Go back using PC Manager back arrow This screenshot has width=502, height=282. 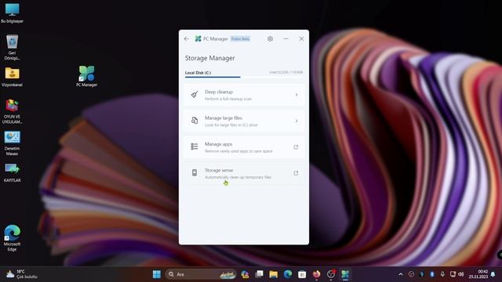pos(187,38)
